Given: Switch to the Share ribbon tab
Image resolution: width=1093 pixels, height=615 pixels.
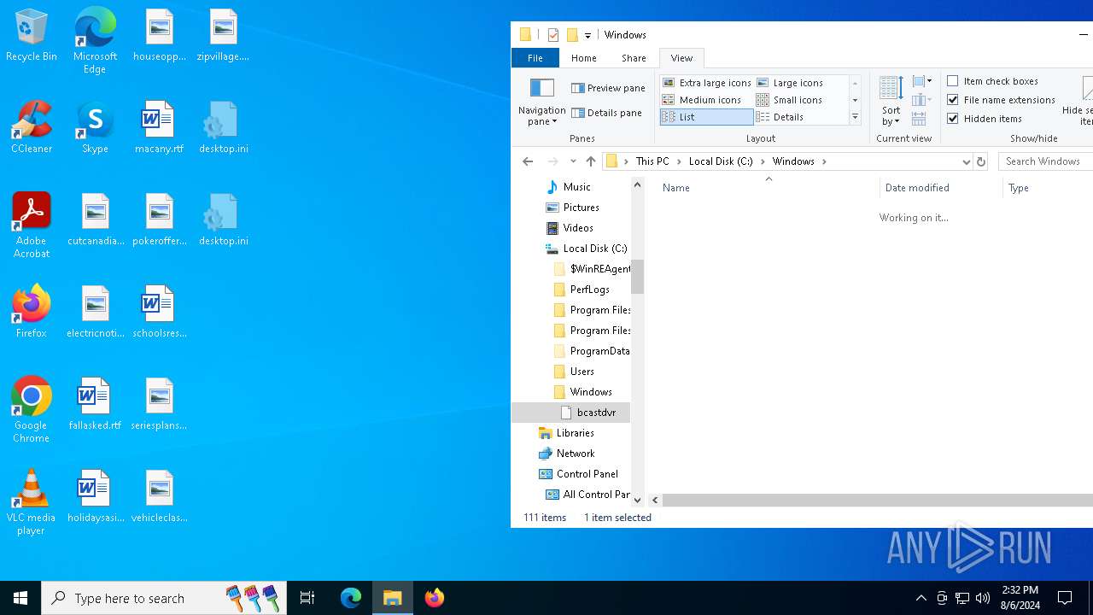Looking at the screenshot, I should click(x=634, y=58).
